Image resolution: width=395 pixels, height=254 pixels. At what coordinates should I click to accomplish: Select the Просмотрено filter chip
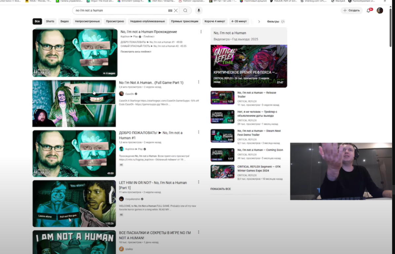(x=115, y=21)
